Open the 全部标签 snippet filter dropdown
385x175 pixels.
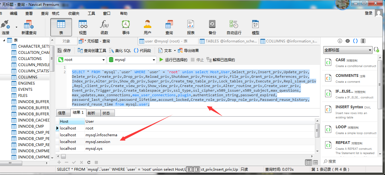[348, 50]
